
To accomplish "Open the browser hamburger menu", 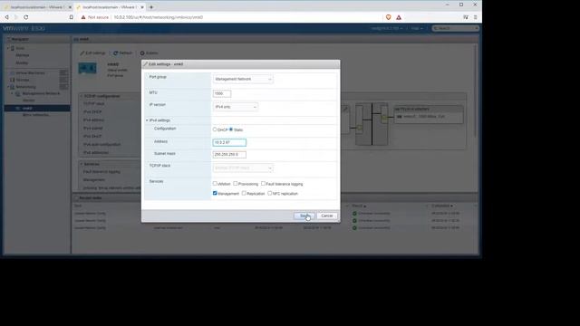I will (475, 17).
